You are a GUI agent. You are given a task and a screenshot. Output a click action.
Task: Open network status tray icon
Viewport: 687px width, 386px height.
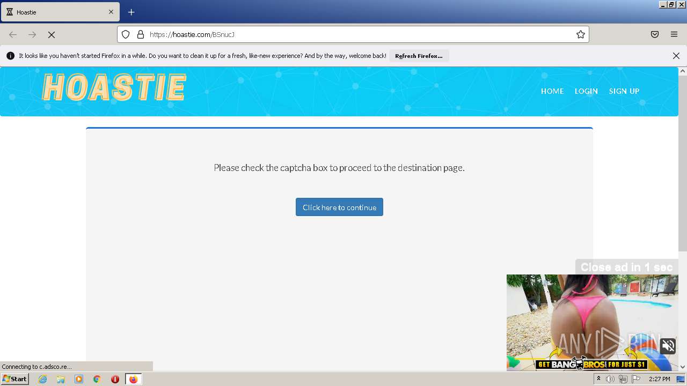tap(623, 379)
